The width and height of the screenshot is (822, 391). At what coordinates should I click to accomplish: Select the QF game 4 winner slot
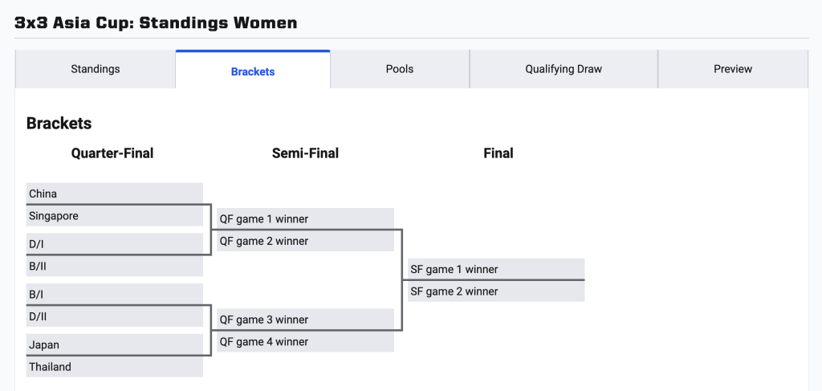point(305,341)
